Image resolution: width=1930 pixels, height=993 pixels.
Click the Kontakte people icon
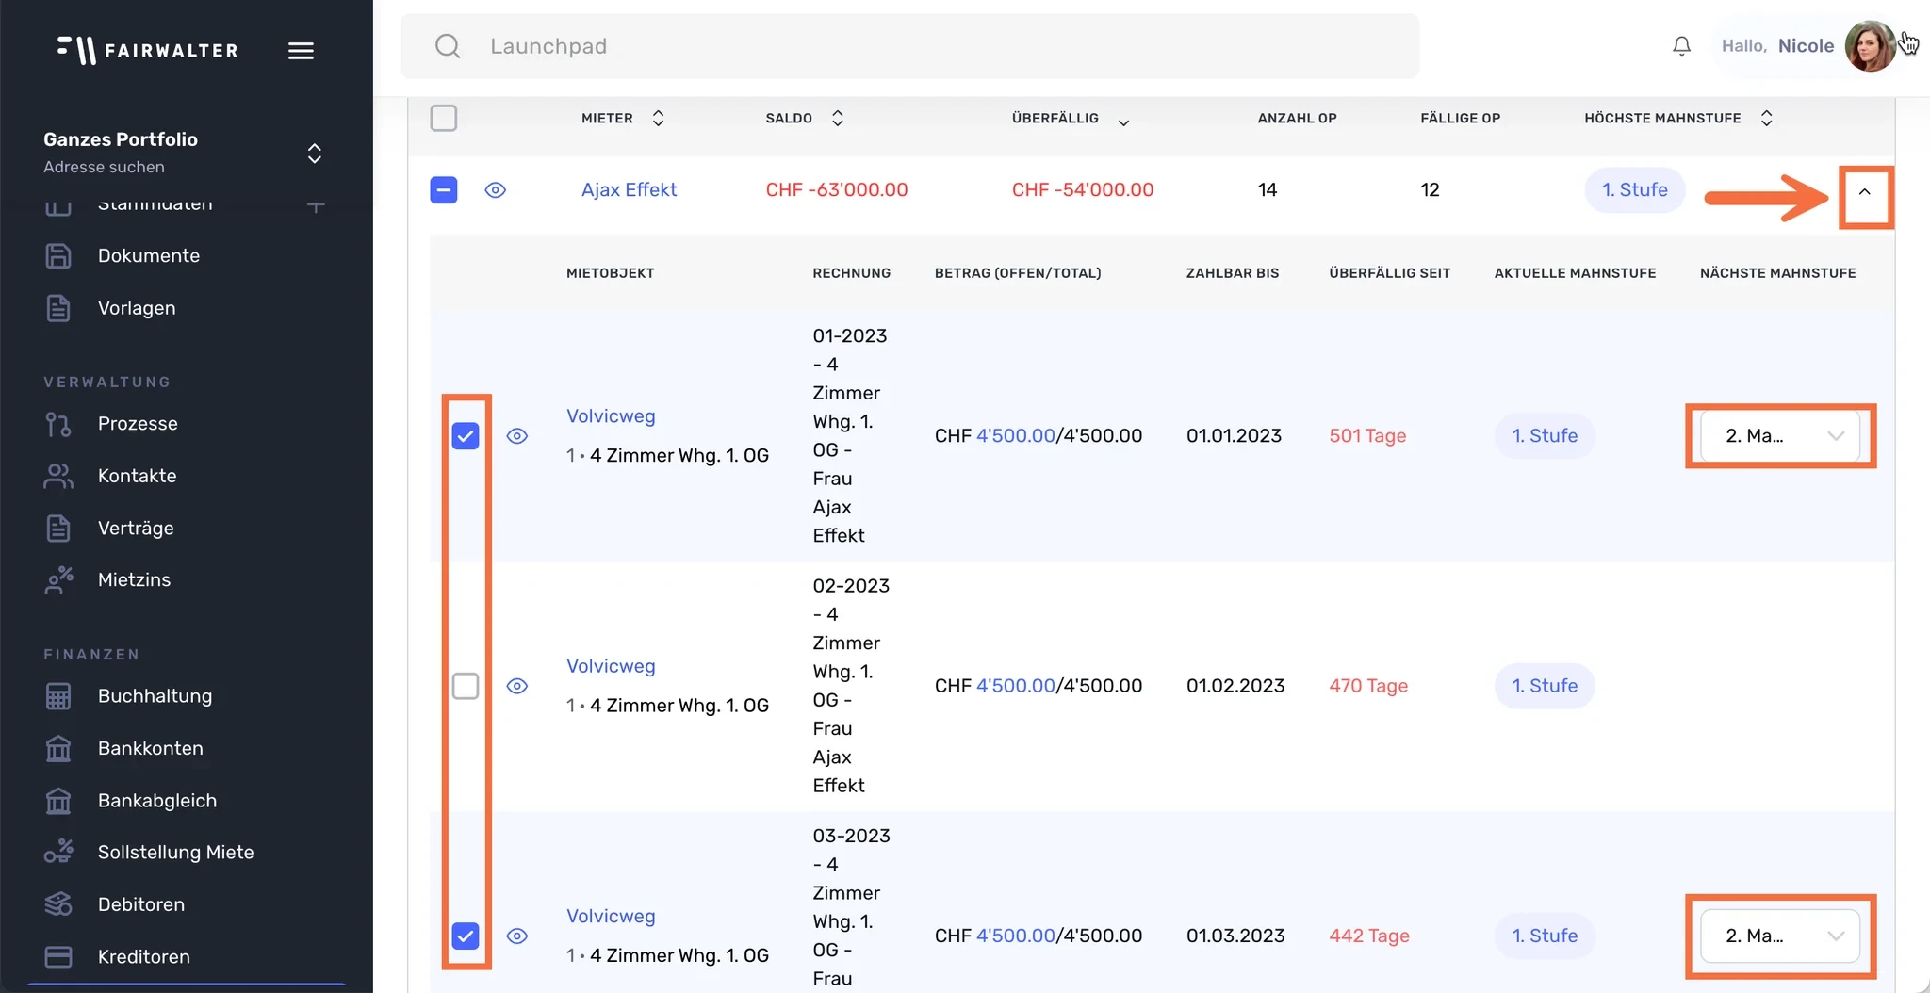coord(58,476)
